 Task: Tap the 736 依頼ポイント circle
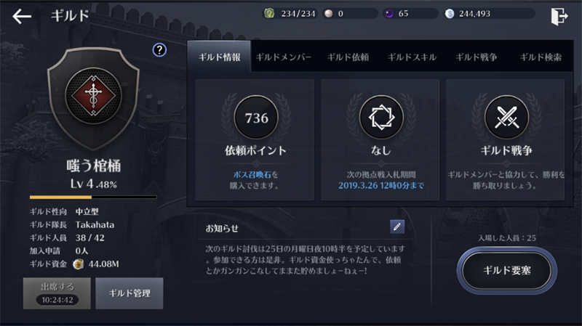[x=256, y=118]
